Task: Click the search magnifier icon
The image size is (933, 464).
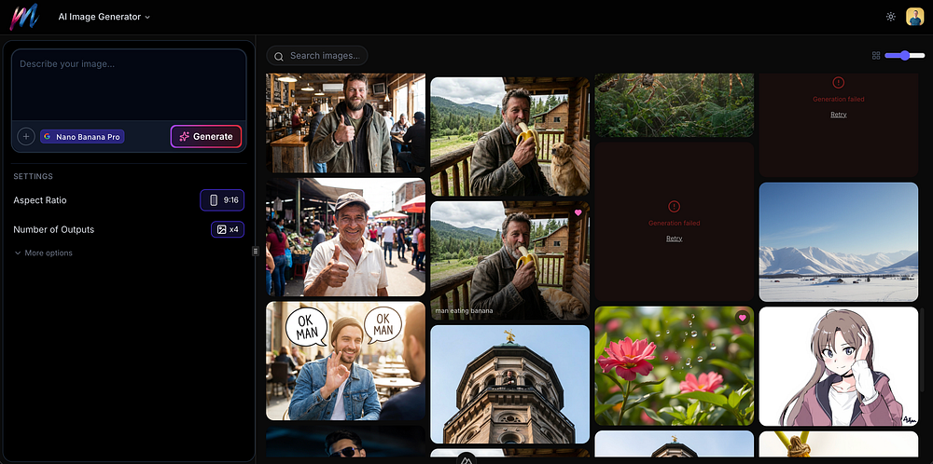Action: (278, 57)
